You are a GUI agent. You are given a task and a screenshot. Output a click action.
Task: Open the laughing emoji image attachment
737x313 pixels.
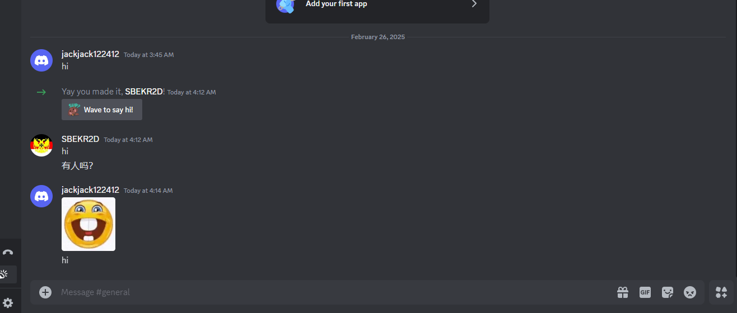(x=88, y=224)
